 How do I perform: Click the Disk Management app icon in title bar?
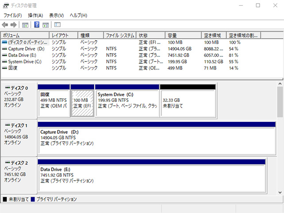[6, 6]
